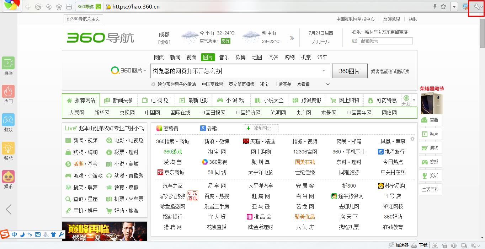This screenshot has width=485, height=249.
Task: Click the grid apps icon in toolbar
Action: (69, 7)
